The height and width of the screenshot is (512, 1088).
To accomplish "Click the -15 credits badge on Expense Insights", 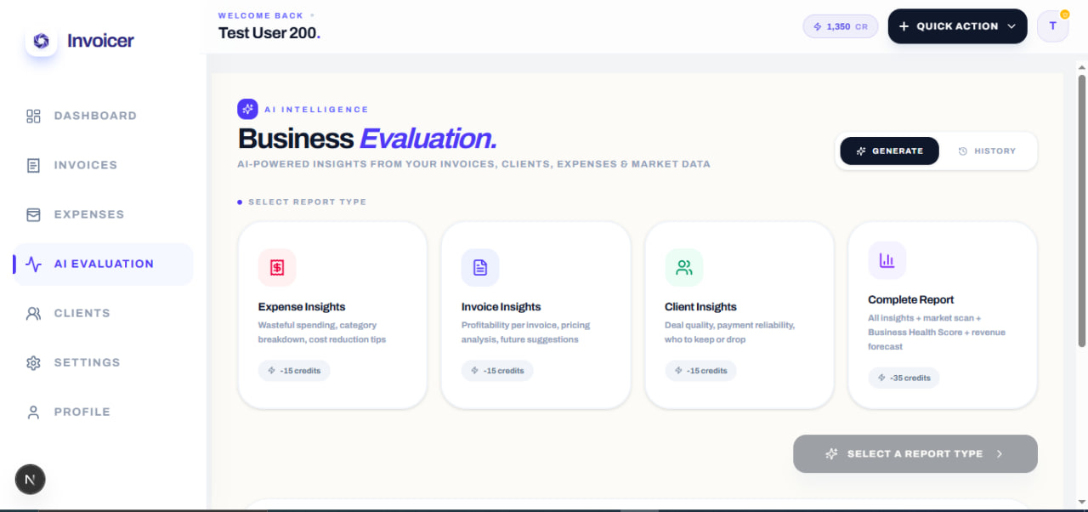I will pyautogui.click(x=294, y=371).
